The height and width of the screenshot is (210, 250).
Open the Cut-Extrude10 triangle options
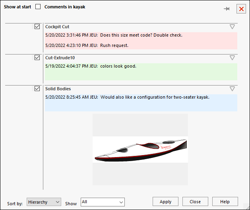pyautogui.click(x=233, y=58)
